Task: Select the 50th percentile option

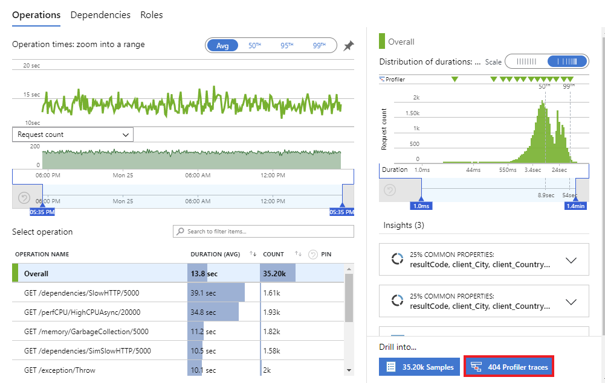Action: 254,45
